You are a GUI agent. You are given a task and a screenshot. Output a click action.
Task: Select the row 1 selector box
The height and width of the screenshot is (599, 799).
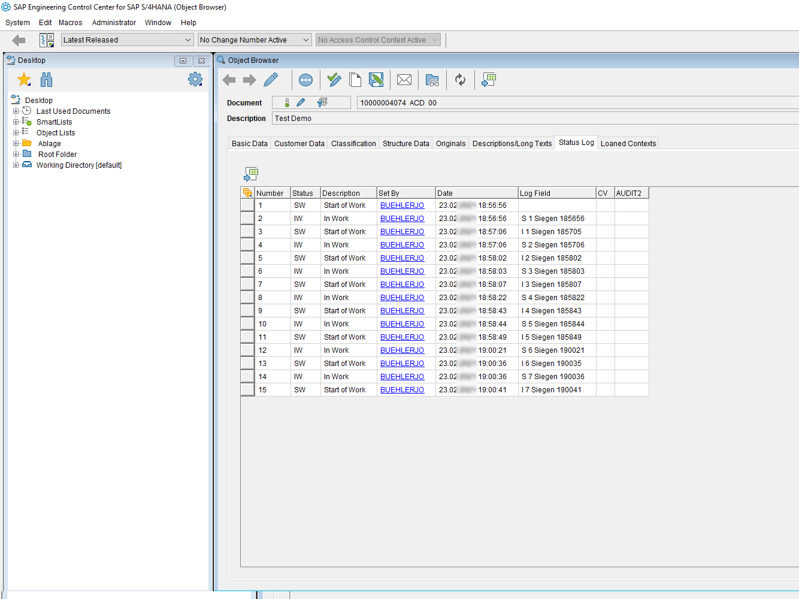pyautogui.click(x=247, y=205)
